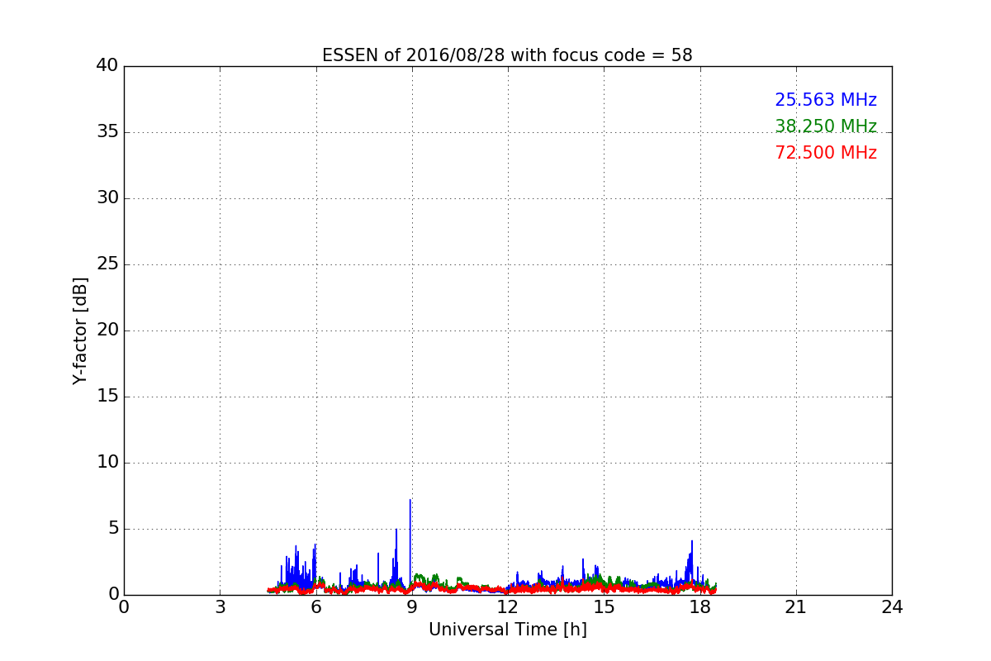Screen dimensions: 991x661
Task: Click the x-axis tick label 12
Action: (x=508, y=607)
